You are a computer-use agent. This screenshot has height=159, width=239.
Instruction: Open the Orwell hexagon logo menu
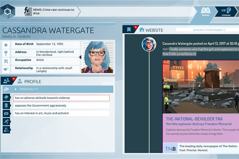tap(8, 12)
